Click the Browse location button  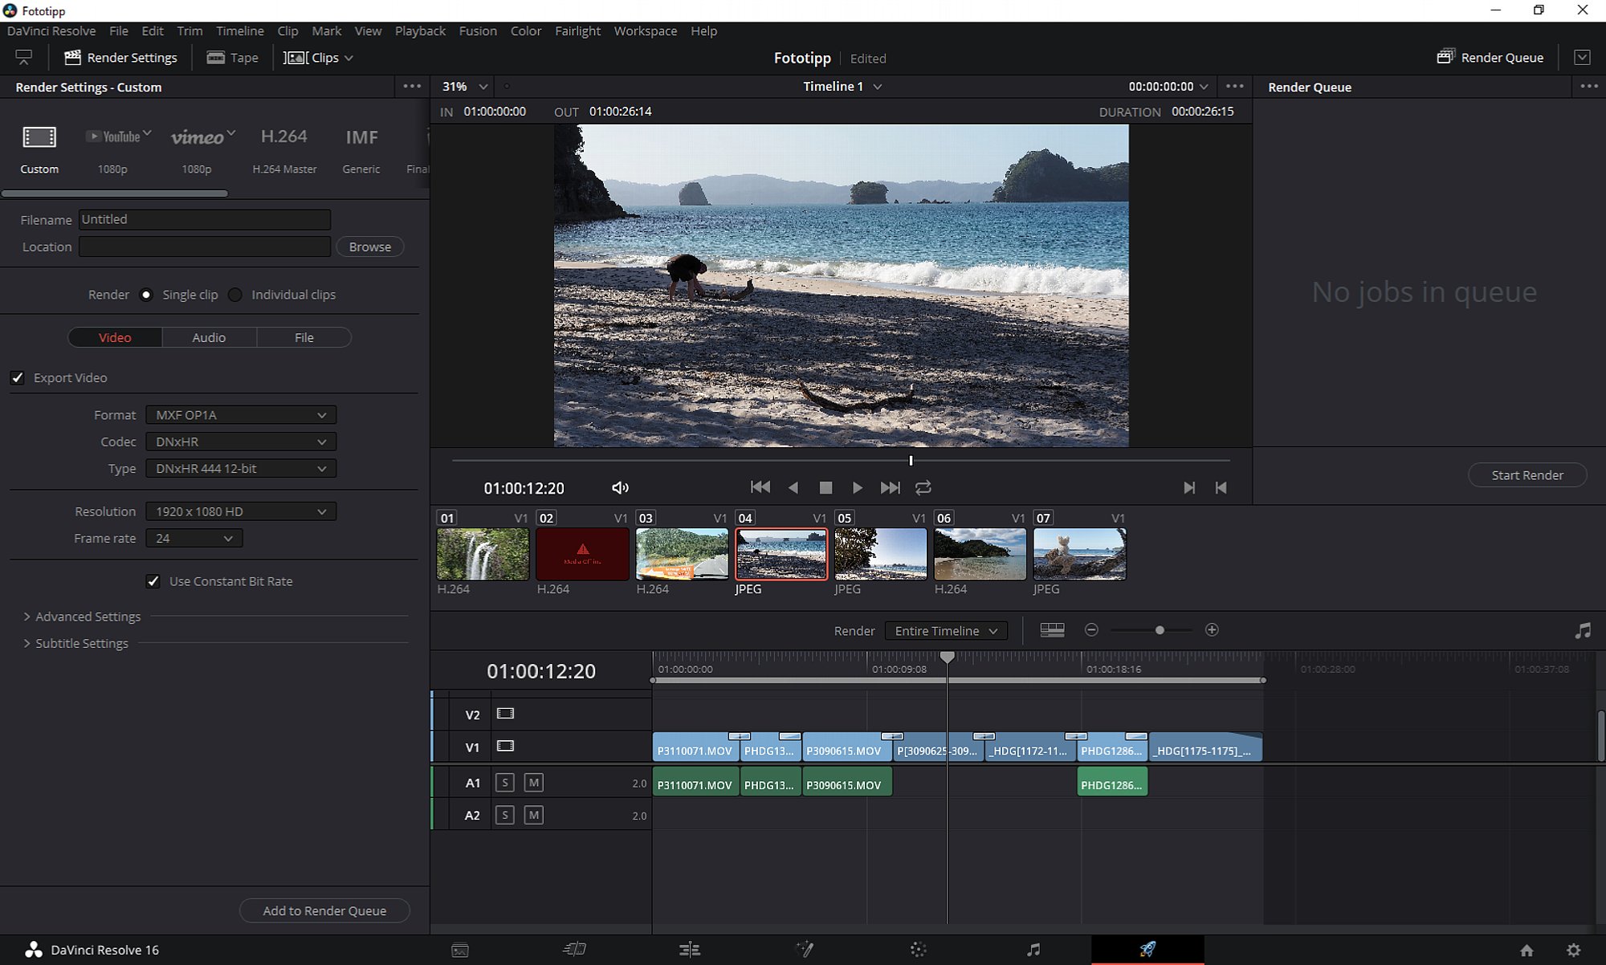370,246
